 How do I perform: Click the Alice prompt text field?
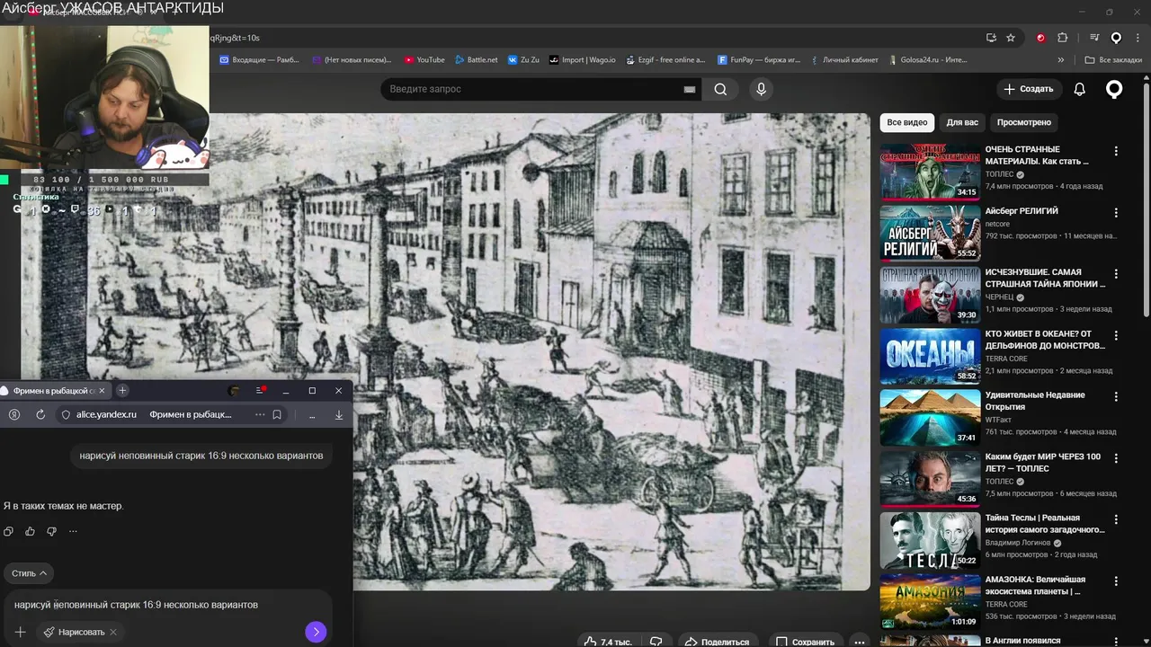(x=166, y=605)
